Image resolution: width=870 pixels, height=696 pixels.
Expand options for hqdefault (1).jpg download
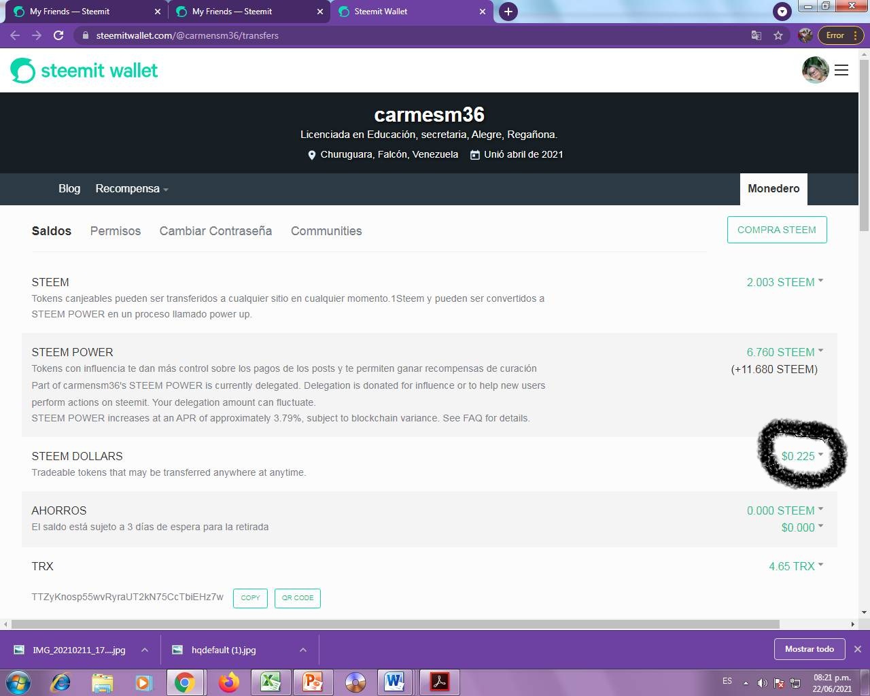(x=303, y=650)
